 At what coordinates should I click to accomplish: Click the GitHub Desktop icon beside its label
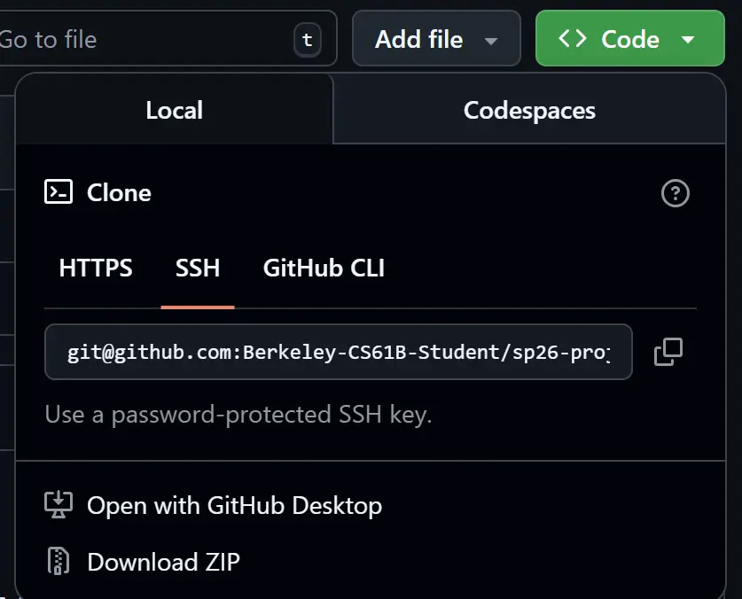pyautogui.click(x=59, y=505)
